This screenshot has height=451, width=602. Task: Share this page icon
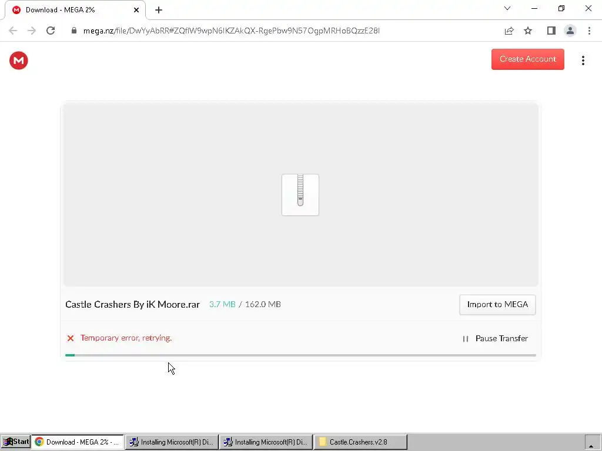coord(509,31)
